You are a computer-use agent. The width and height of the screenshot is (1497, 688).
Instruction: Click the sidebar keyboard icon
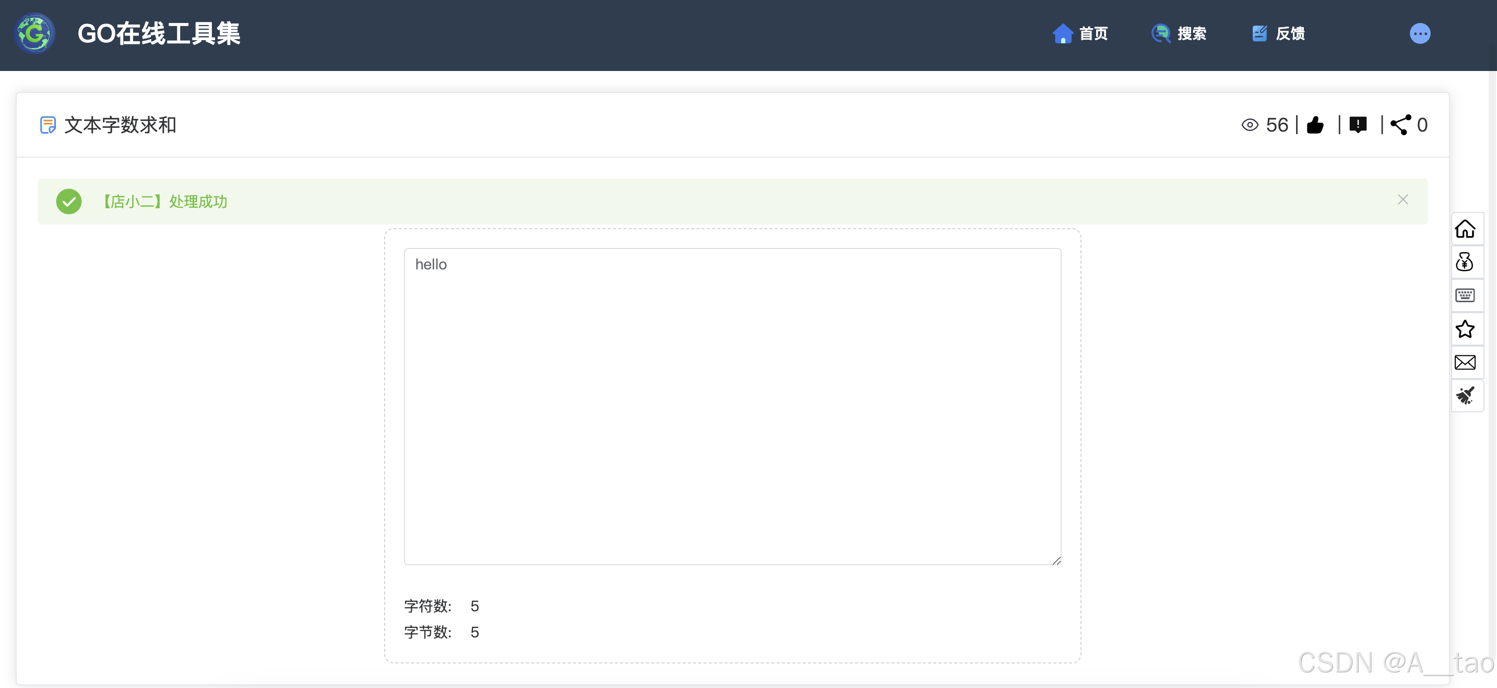pyautogui.click(x=1465, y=296)
